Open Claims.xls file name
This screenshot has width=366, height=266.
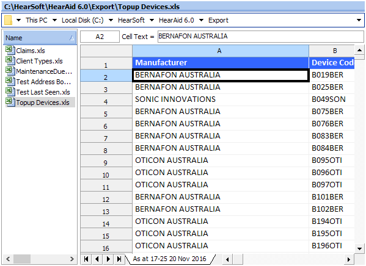pos(31,51)
